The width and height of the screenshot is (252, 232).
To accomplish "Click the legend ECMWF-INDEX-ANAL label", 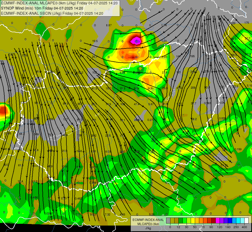I will coord(148,220).
